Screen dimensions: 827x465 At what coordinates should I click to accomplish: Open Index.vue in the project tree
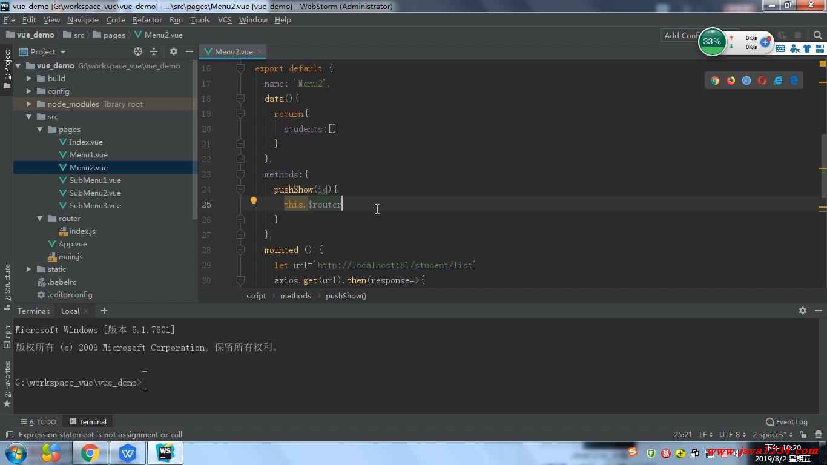[x=85, y=142]
